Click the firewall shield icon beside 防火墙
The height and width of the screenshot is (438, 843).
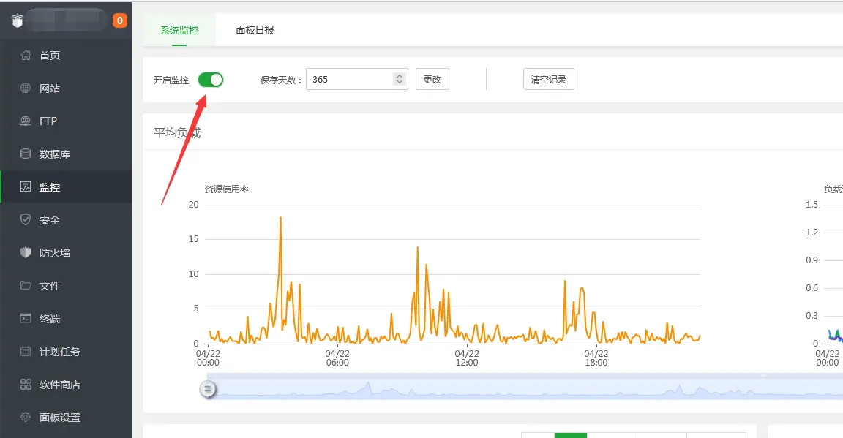point(26,252)
